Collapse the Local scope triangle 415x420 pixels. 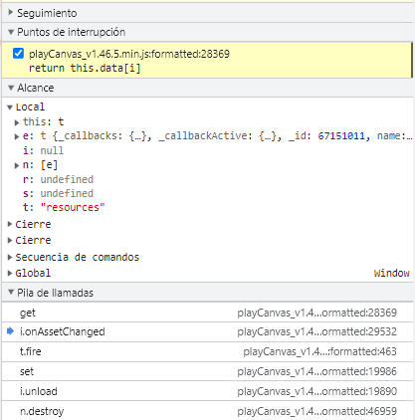click(x=10, y=107)
